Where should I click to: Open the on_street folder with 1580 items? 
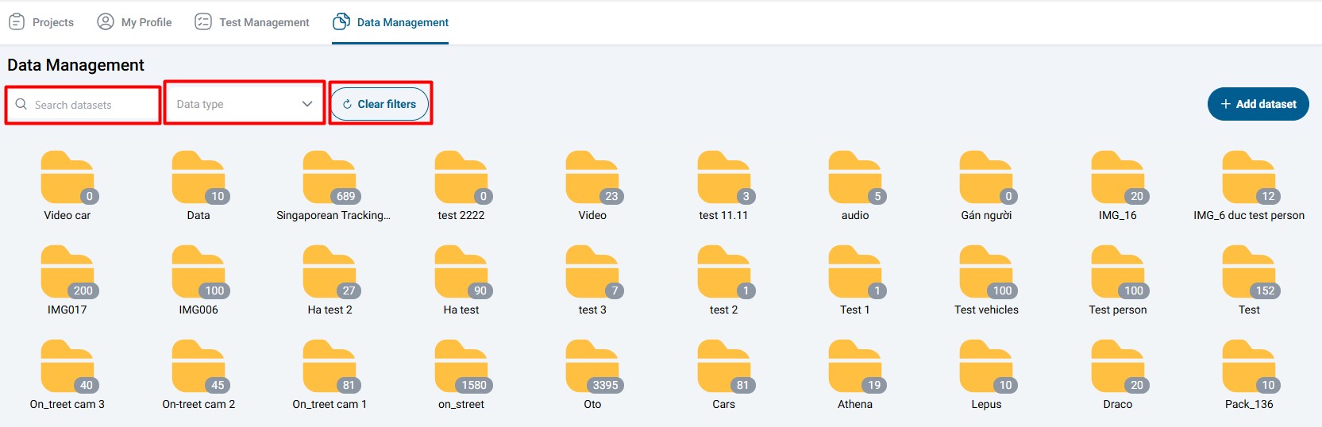(461, 367)
